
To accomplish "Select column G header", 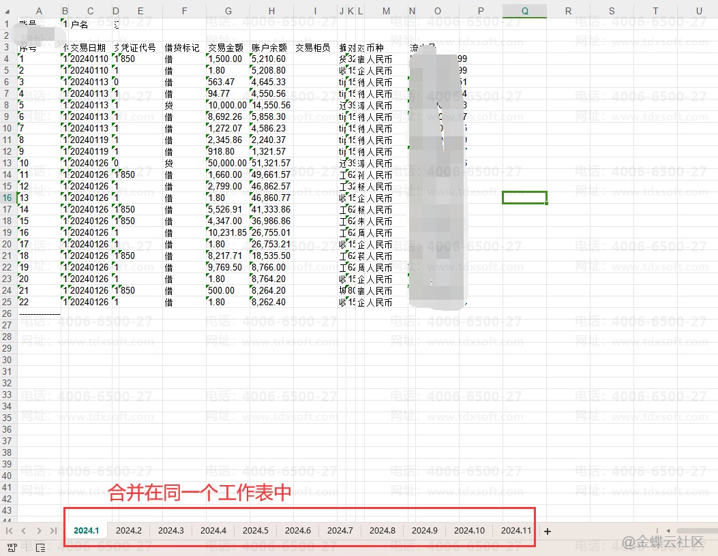I will tap(228, 11).
